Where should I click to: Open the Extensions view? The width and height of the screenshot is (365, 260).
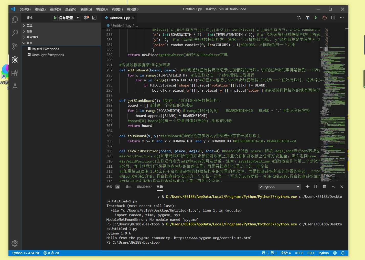pyautogui.click(x=15, y=73)
